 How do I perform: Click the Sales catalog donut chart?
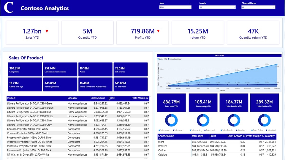click(x=203, y=121)
